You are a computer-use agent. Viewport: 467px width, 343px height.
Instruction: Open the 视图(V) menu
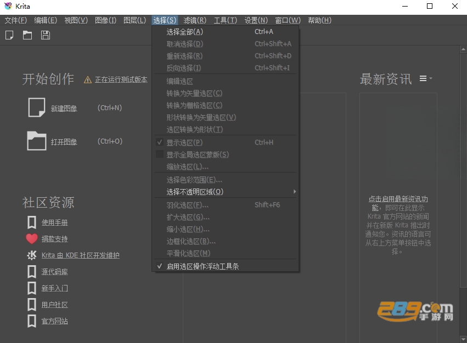pyautogui.click(x=76, y=20)
